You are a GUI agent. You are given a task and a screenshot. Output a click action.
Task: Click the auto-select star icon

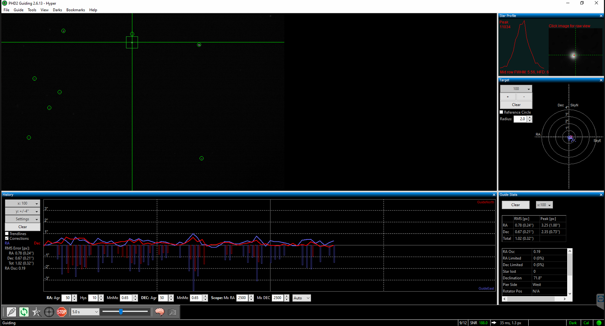click(x=36, y=312)
